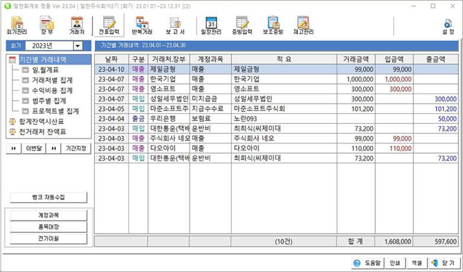Click the 계정과목 column header
This screenshot has width=463, height=272.
coord(210,59)
